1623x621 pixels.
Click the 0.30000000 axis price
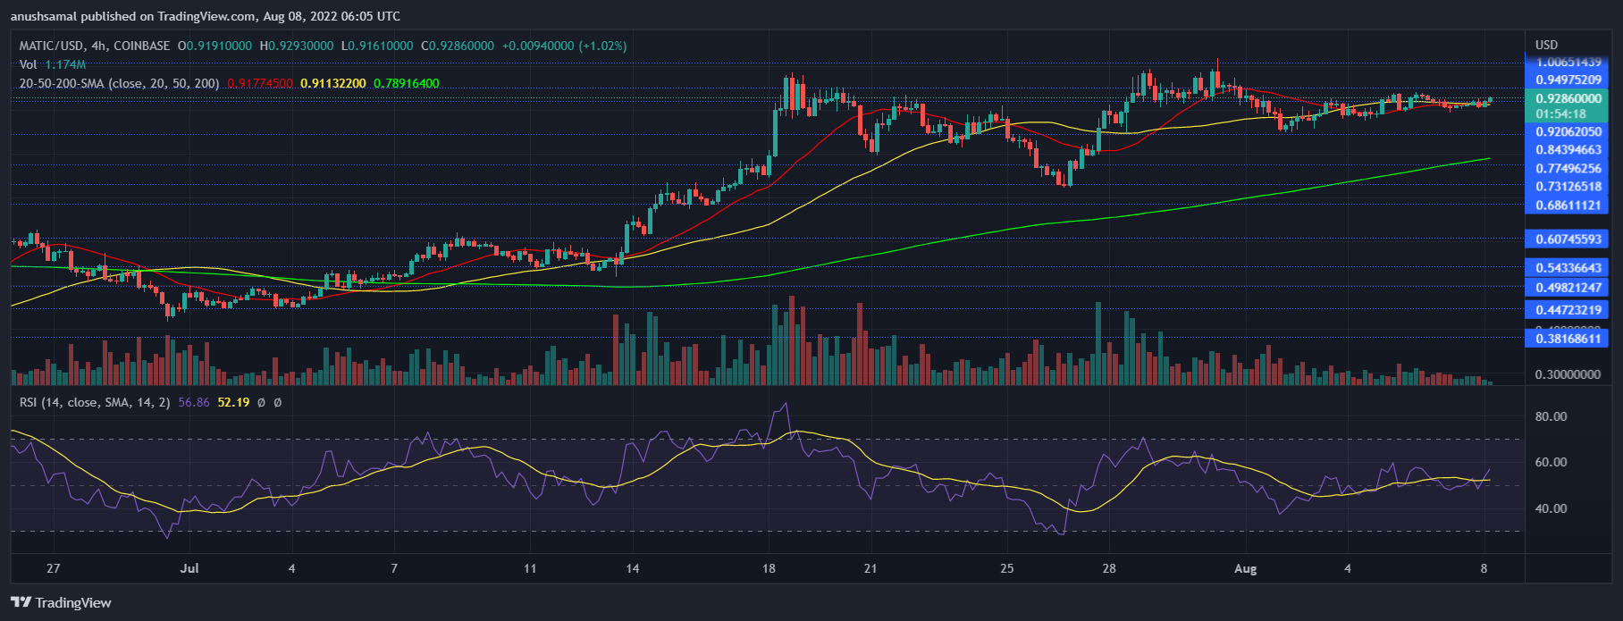[x=1568, y=374]
